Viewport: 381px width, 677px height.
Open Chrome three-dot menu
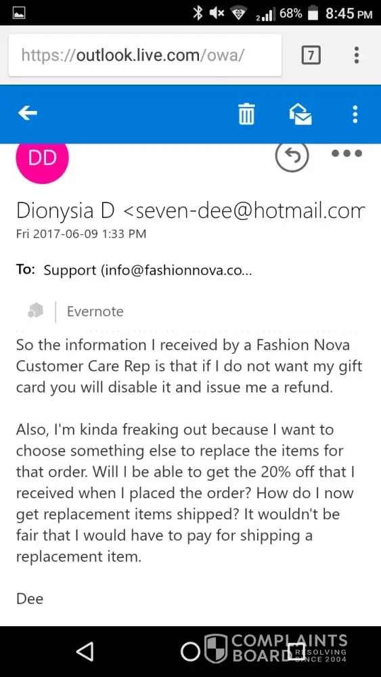point(357,56)
